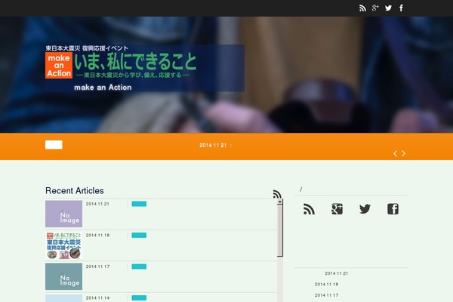Open the large Google Plus icon in sidebar
Viewport: 453px width, 302px height.
(337, 209)
